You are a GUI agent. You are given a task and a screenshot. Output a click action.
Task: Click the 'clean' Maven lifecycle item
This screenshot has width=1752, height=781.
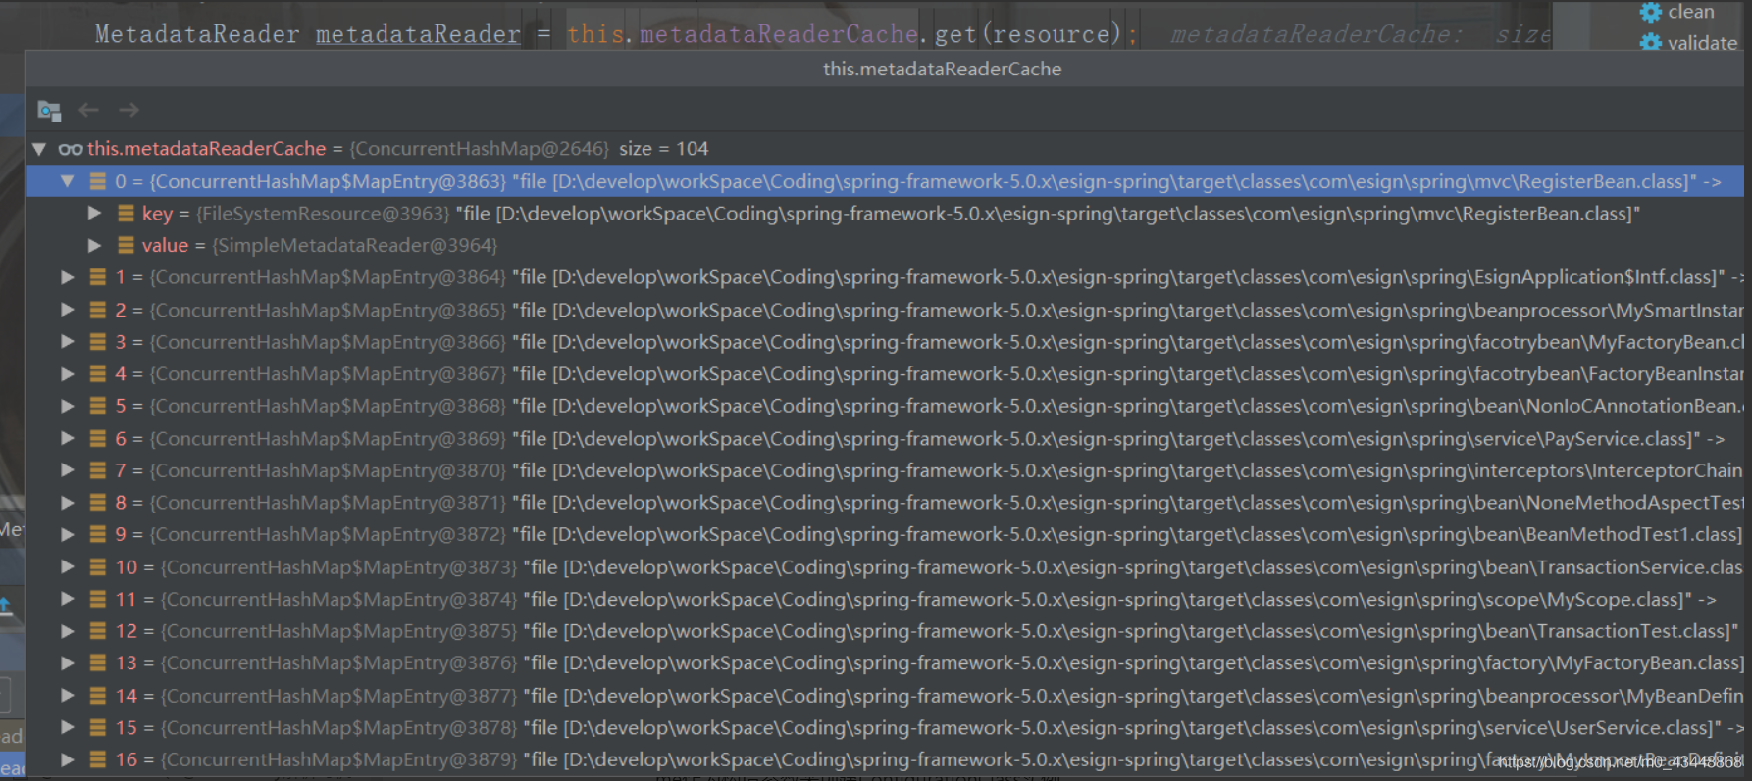(1690, 12)
